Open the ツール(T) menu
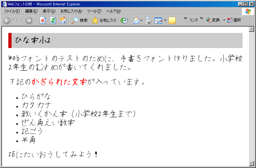Viewport: 256px width, 168px height. (94, 11)
